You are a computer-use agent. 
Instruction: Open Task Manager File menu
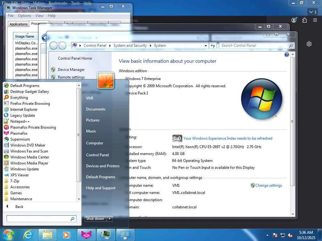pyautogui.click(x=11, y=16)
